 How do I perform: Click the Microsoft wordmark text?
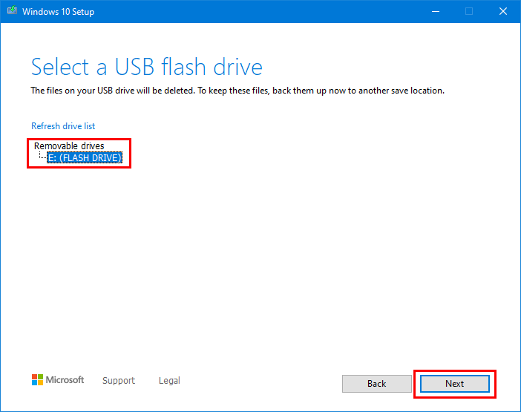point(65,380)
